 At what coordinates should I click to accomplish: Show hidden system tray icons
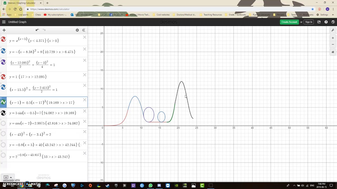point(294,186)
